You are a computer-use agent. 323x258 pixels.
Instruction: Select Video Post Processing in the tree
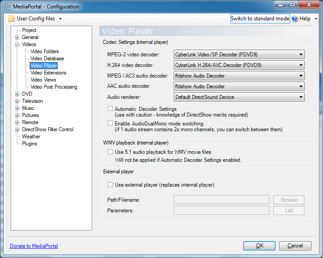click(54, 87)
